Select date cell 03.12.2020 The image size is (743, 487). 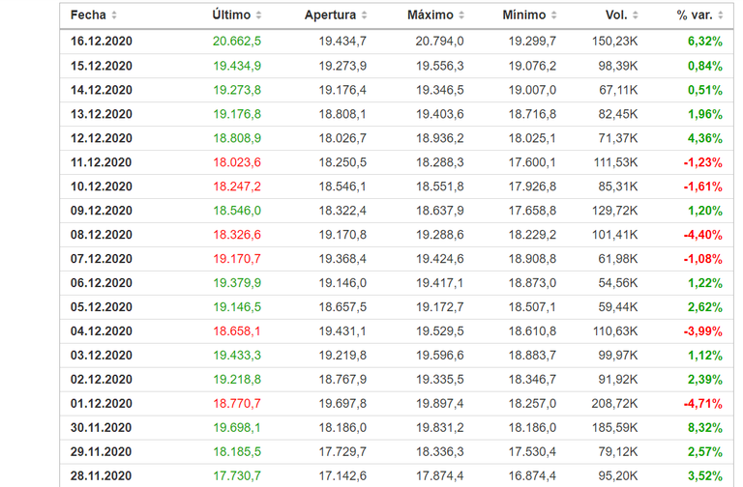point(102,356)
